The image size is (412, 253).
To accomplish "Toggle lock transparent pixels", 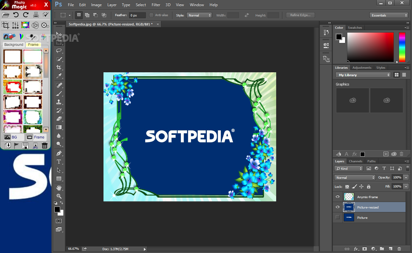I will pos(347,187).
